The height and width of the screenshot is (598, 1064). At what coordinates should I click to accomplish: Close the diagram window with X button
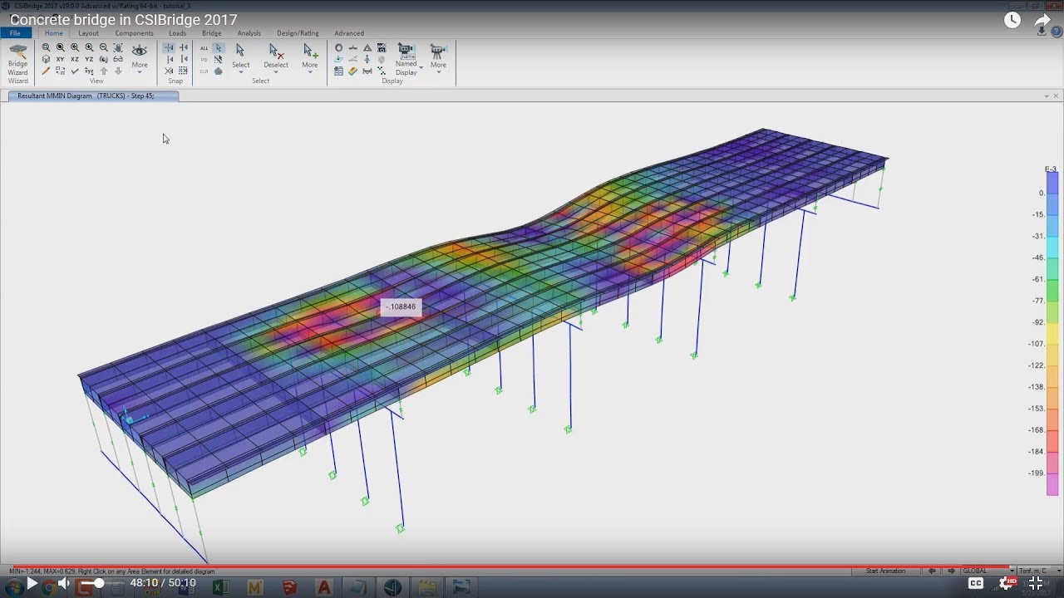pyautogui.click(x=1056, y=96)
